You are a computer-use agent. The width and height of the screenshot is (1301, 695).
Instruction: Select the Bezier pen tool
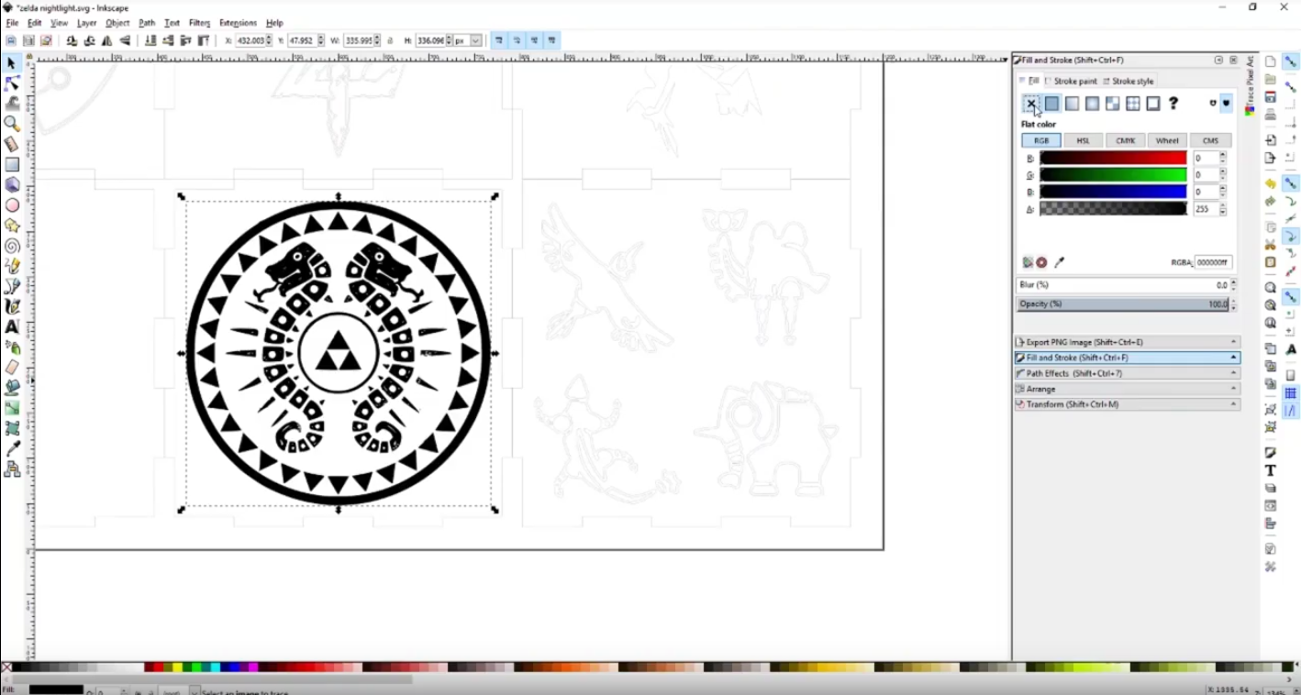pos(12,286)
